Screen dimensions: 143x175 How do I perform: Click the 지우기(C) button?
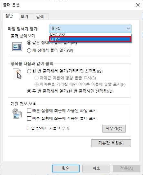[x=114, y=129]
